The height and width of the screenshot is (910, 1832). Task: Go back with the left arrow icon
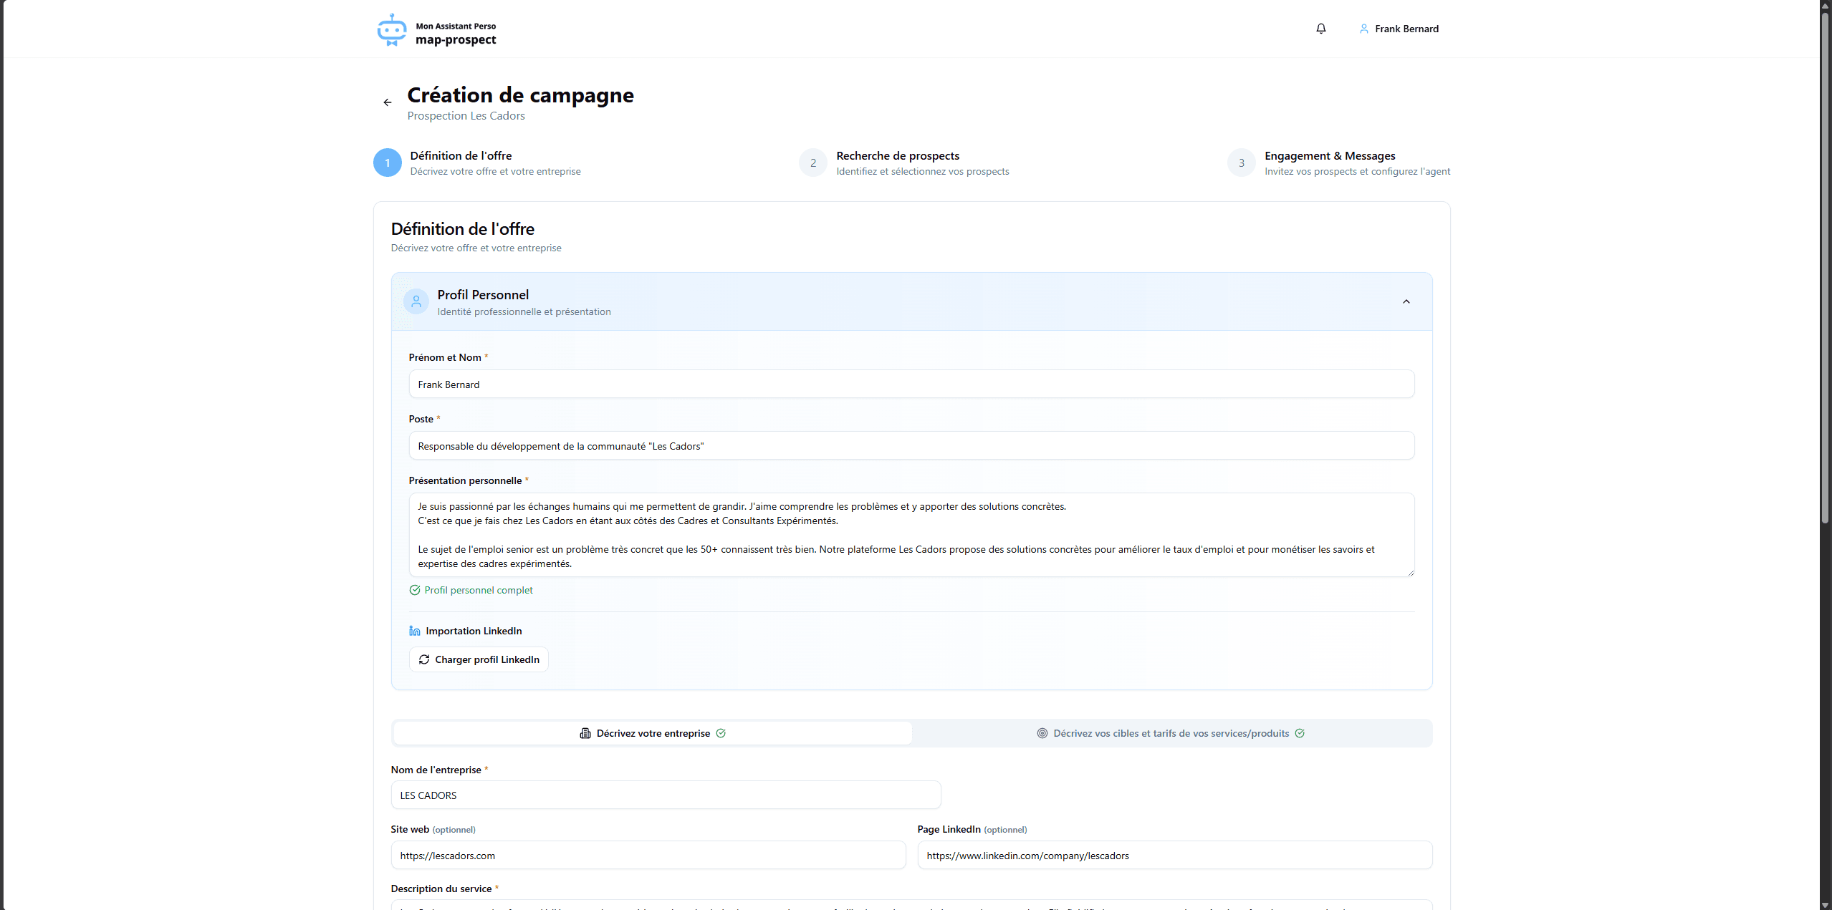click(388, 102)
